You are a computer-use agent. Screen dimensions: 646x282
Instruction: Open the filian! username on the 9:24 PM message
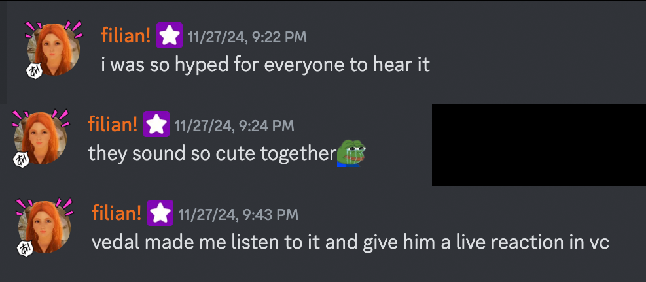pos(113,125)
